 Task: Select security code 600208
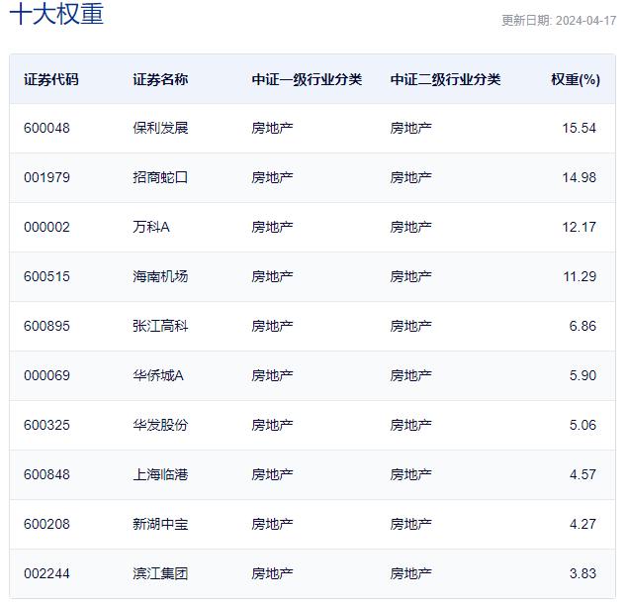[46, 525]
